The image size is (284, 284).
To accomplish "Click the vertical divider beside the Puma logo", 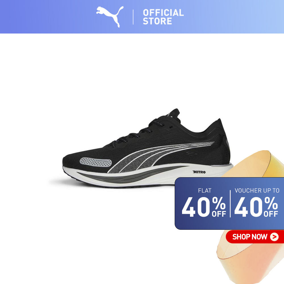I will click(133, 17).
